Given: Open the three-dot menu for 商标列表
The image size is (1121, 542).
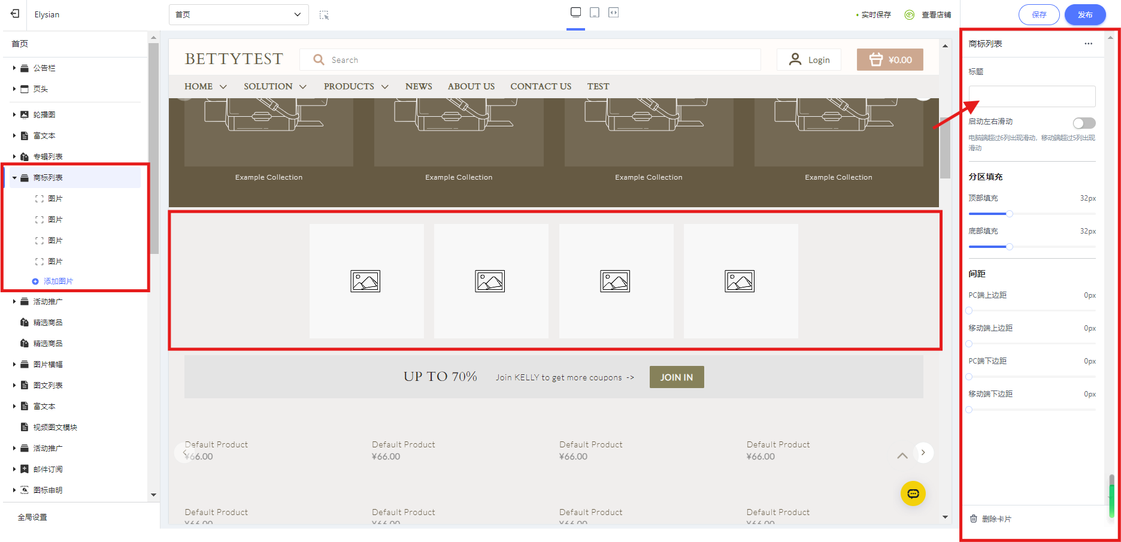Looking at the screenshot, I should click(x=1088, y=44).
